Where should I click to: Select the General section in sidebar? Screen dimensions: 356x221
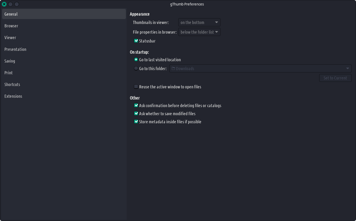64,14
